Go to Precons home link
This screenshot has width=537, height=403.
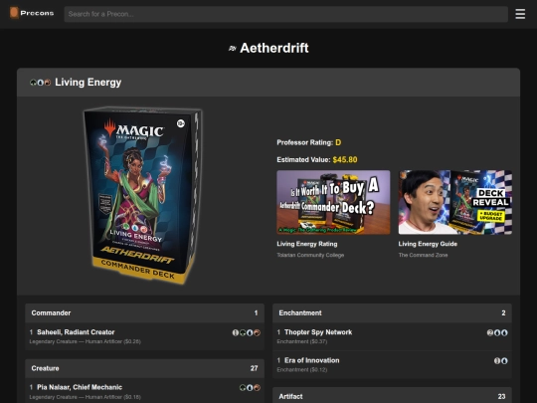coord(32,13)
